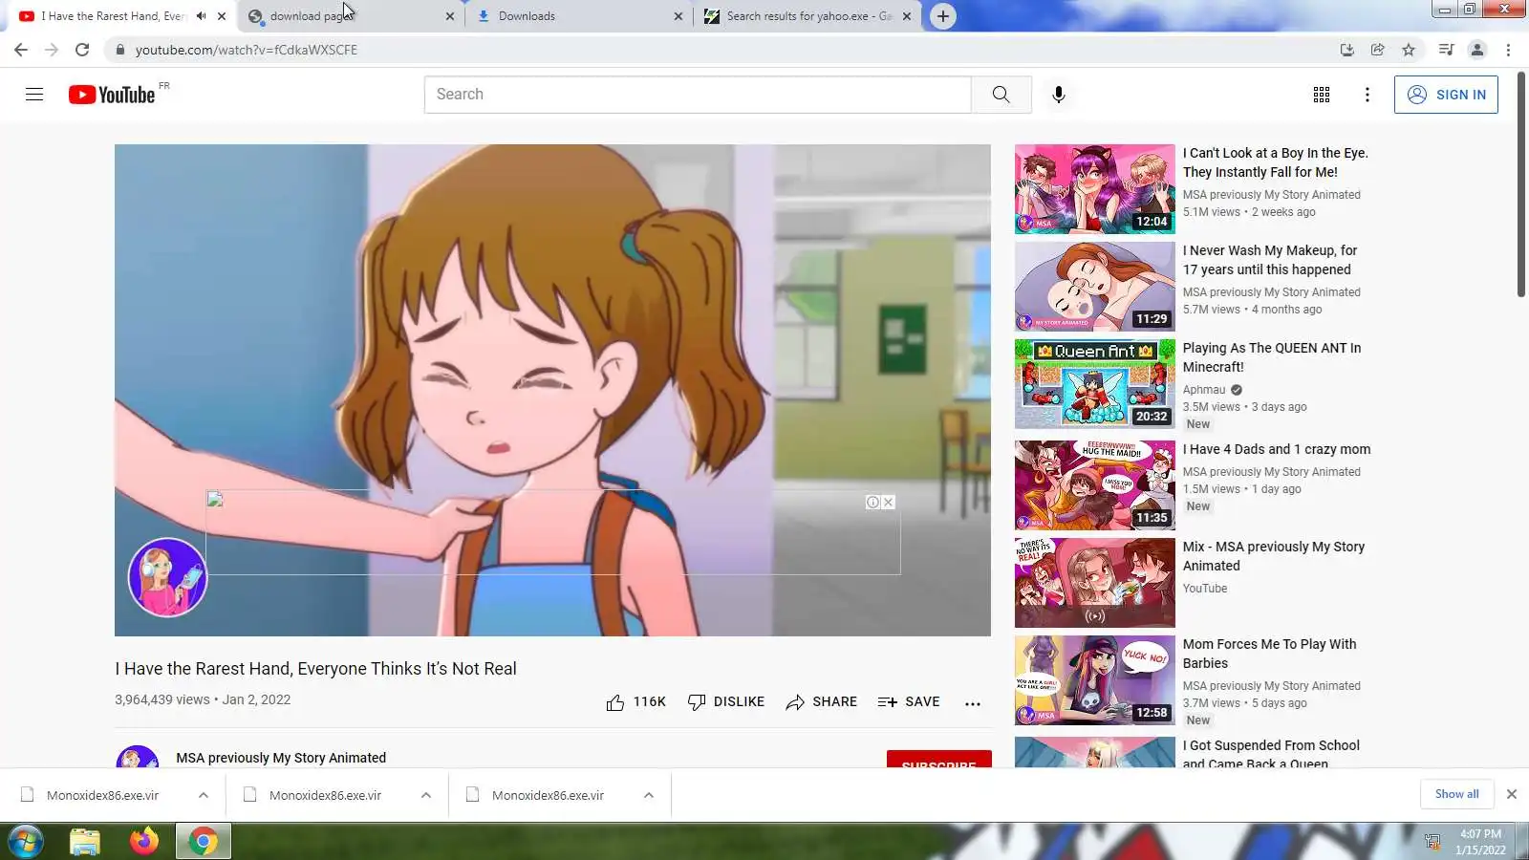Click the channel watermark avatar in video
The image size is (1529, 860).
168,577
